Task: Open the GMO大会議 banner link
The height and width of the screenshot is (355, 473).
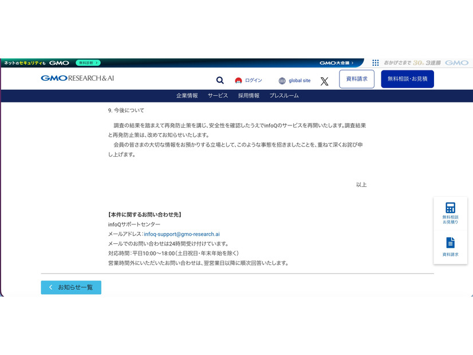Action: click(x=336, y=63)
